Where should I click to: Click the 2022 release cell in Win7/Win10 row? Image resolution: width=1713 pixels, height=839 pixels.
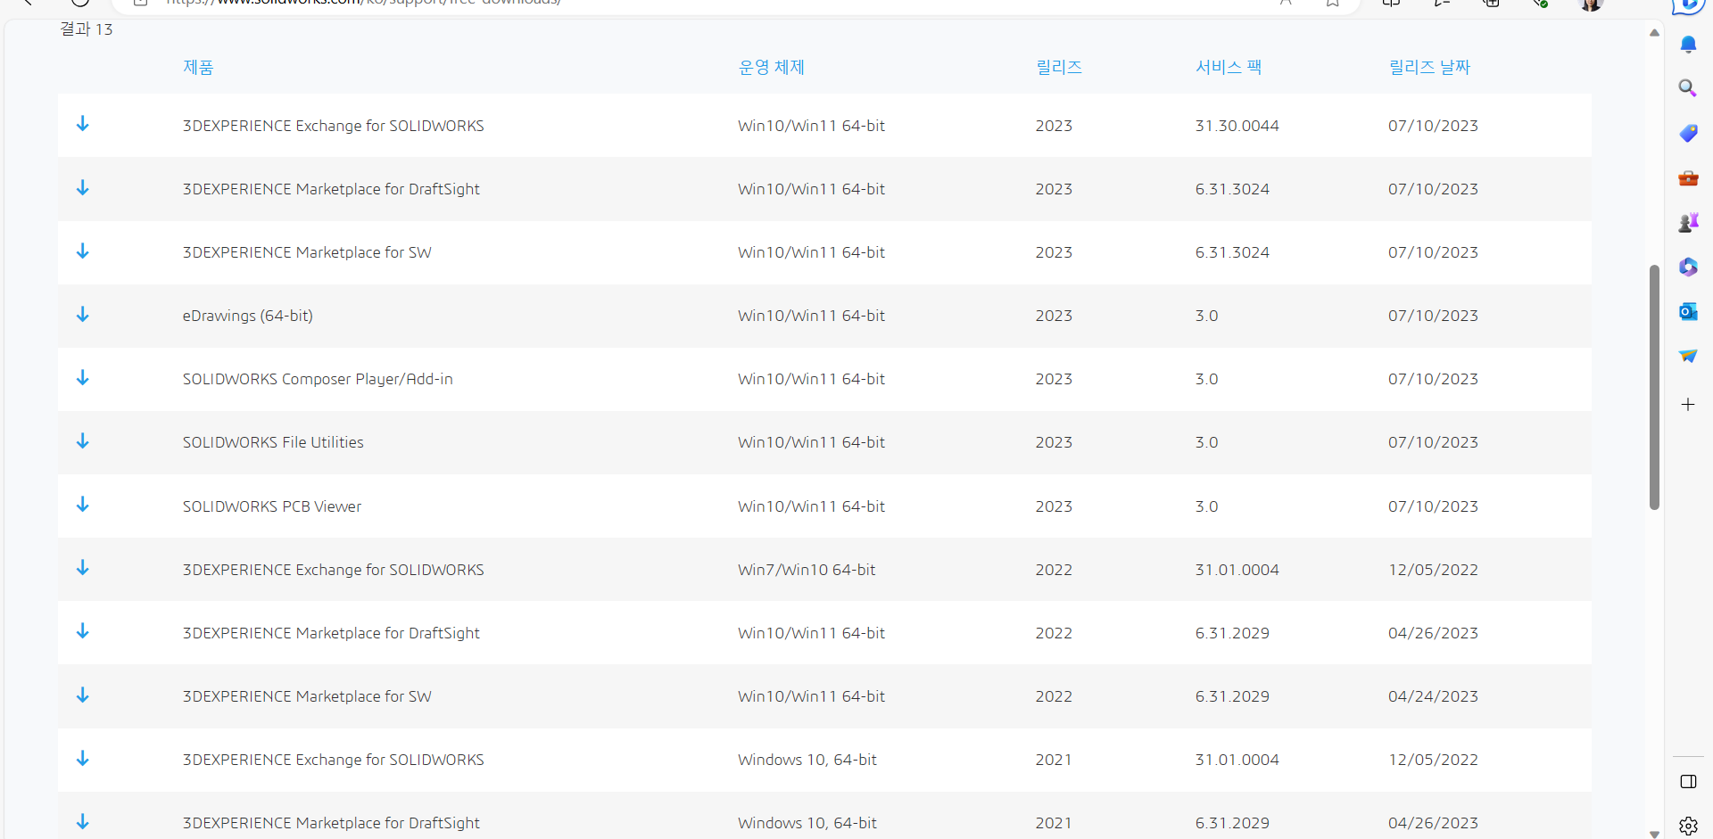[x=1054, y=570]
